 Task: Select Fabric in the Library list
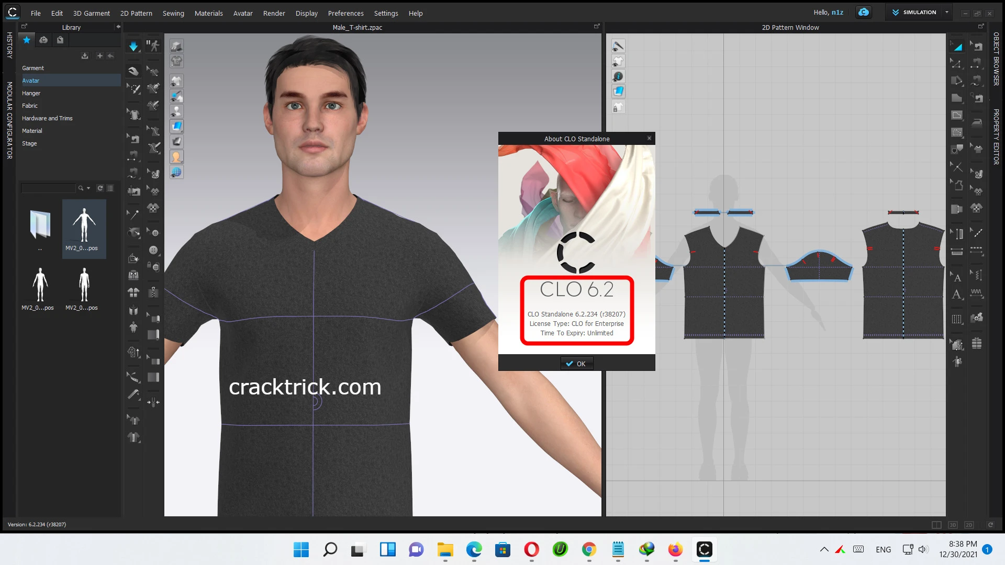[x=30, y=106]
